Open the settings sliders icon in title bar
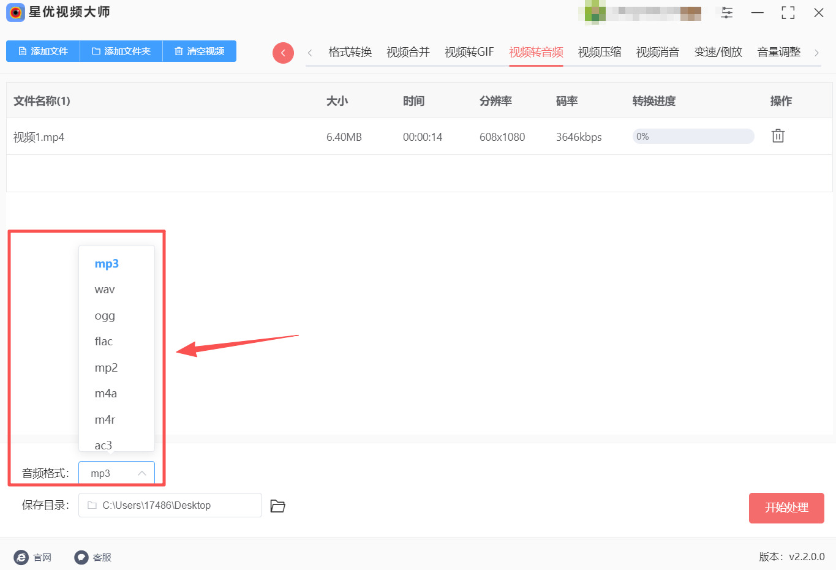The height and width of the screenshot is (570, 836). (727, 13)
